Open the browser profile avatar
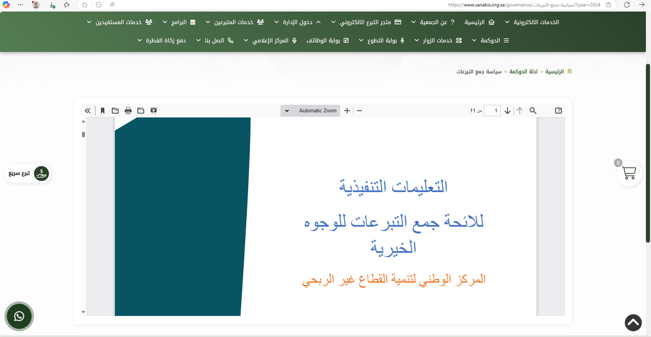651x337 pixels. (36, 5)
